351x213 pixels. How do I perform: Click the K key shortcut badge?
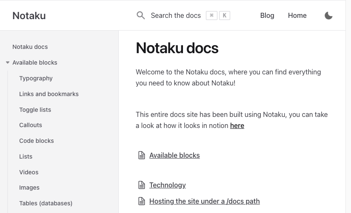coord(225,15)
